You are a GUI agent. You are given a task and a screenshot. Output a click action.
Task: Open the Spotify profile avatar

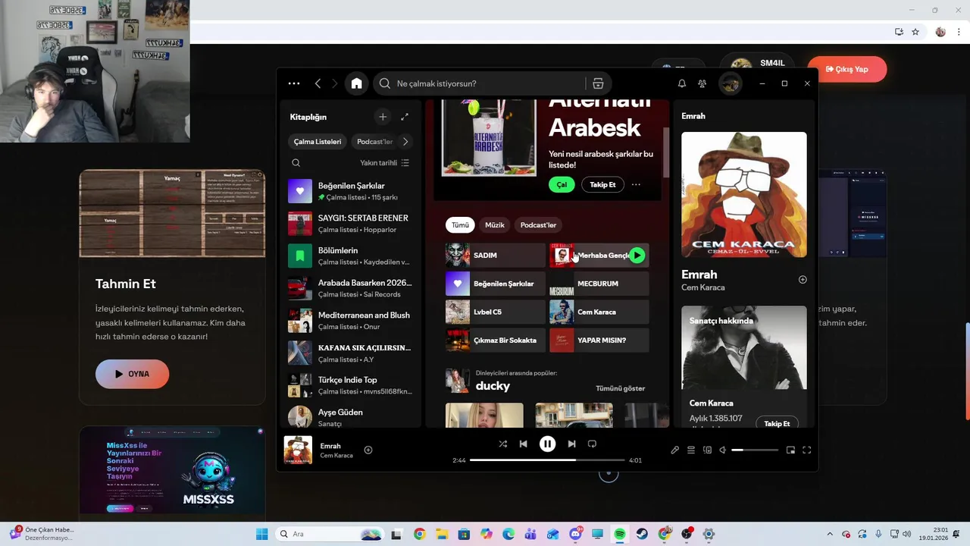point(730,83)
